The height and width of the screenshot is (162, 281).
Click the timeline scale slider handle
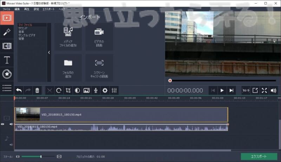41,157
